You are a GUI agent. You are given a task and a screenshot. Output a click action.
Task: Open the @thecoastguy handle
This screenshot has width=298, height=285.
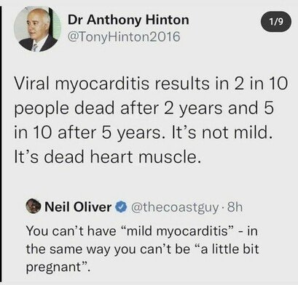175,207
